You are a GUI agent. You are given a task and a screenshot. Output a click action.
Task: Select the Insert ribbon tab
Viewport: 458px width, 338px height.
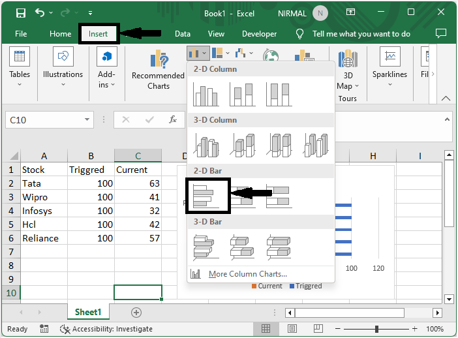coord(99,34)
